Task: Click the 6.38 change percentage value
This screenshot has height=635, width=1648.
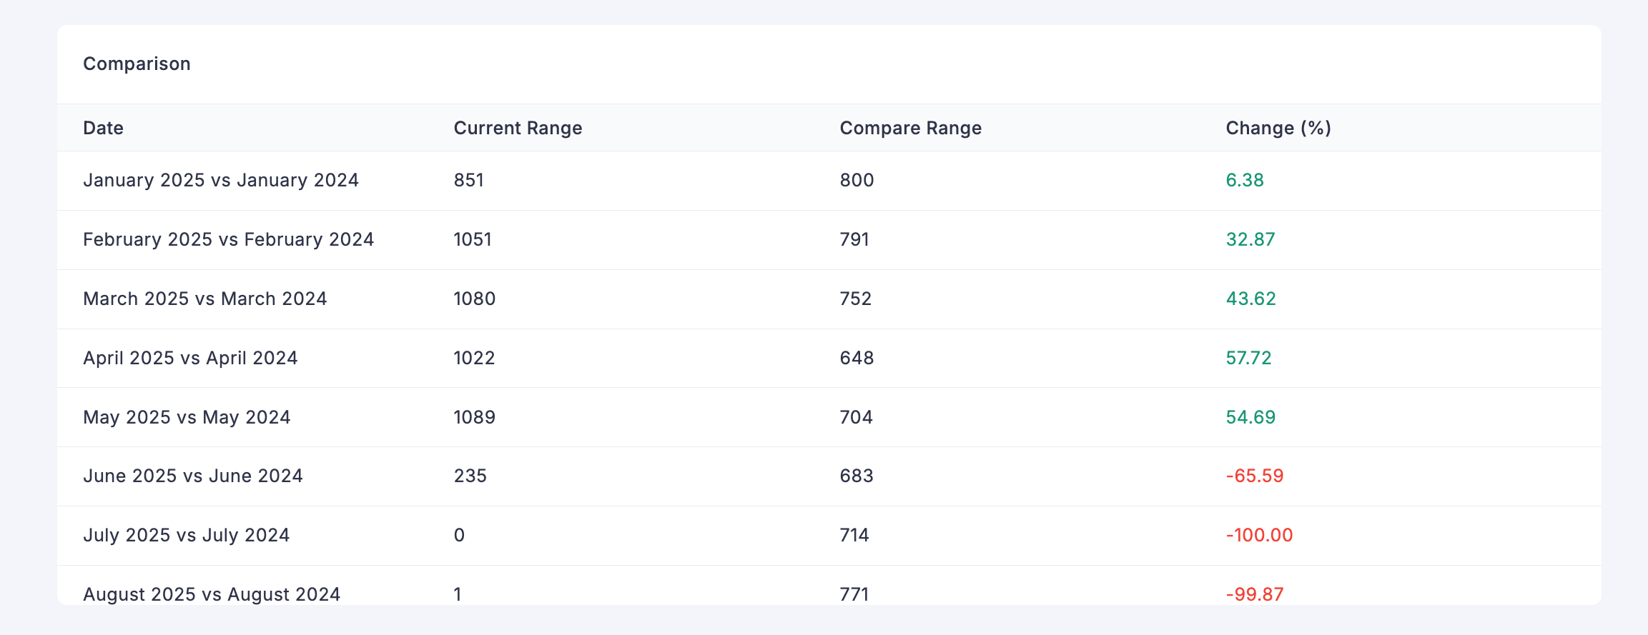Action: 1245,180
